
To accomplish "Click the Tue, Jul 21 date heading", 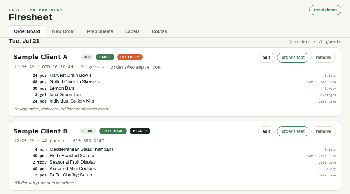I will (24, 41).
